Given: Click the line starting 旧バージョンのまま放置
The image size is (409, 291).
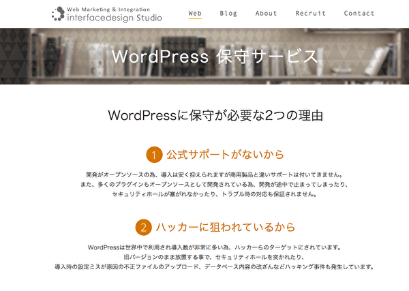Looking at the screenshot, I should (215, 257).
